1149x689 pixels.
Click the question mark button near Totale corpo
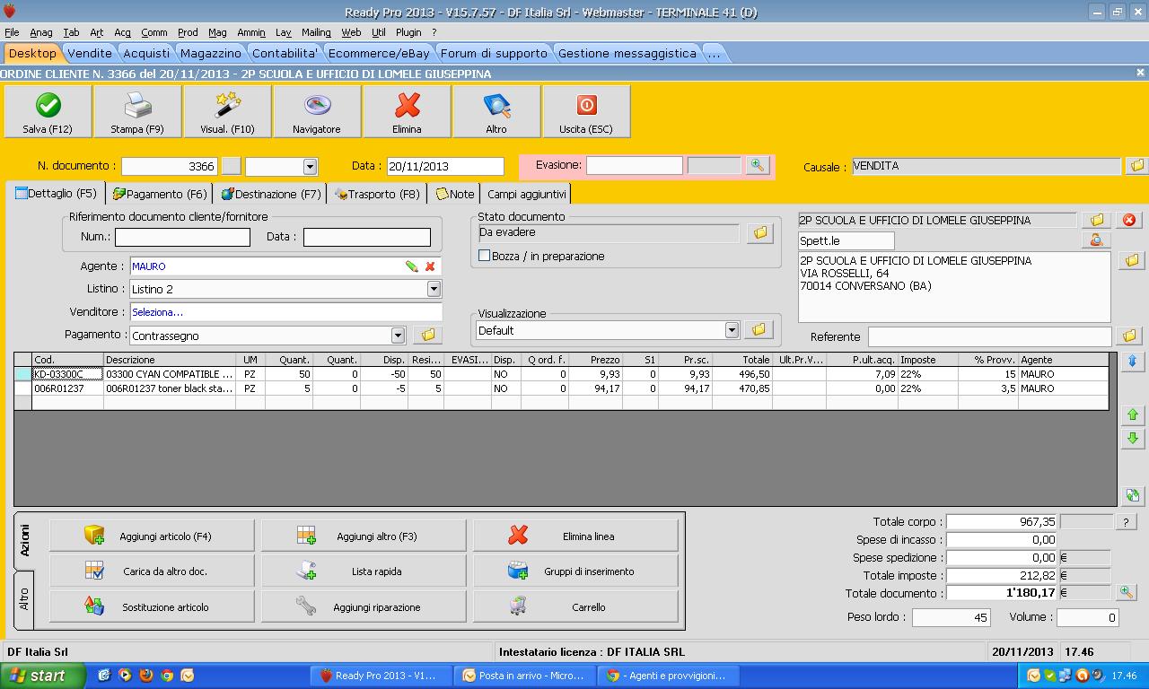point(1126,521)
